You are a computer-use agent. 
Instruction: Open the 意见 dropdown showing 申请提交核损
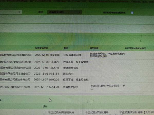coord(65,12)
